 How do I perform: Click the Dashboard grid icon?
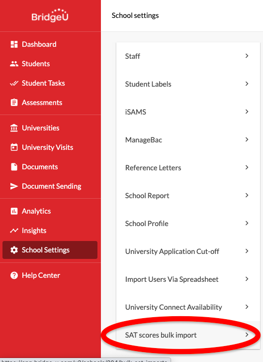click(x=14, y=44)
